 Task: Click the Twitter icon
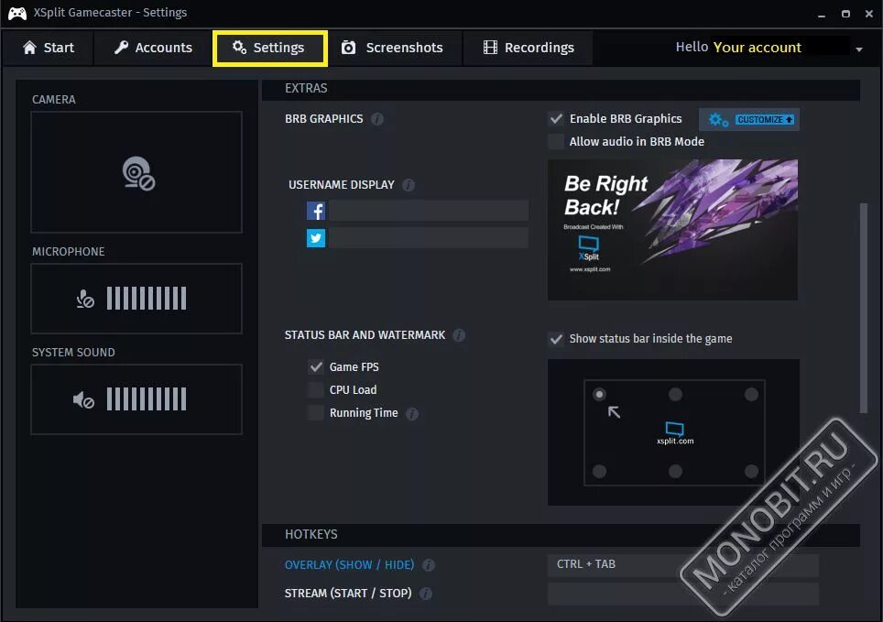[x=316, y=238]
